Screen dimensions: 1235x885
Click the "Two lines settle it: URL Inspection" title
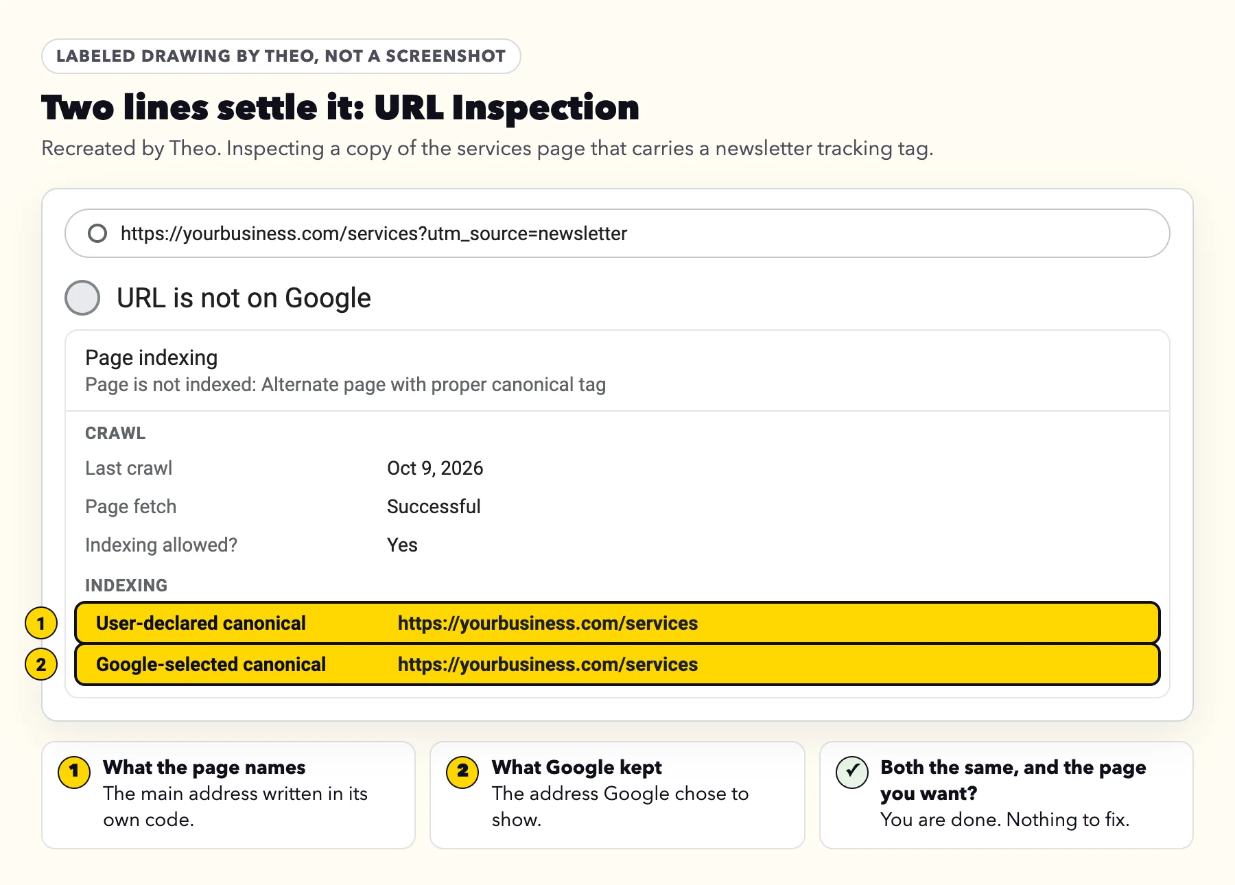click(x=340, y=108)
